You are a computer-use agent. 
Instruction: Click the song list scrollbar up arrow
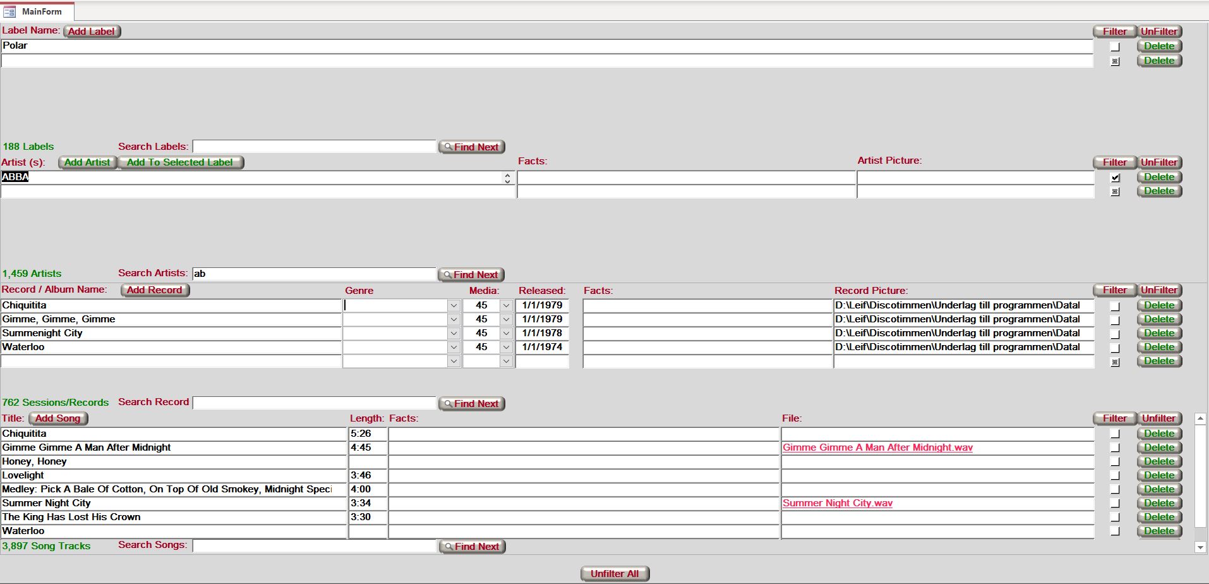click(1200, 418)
